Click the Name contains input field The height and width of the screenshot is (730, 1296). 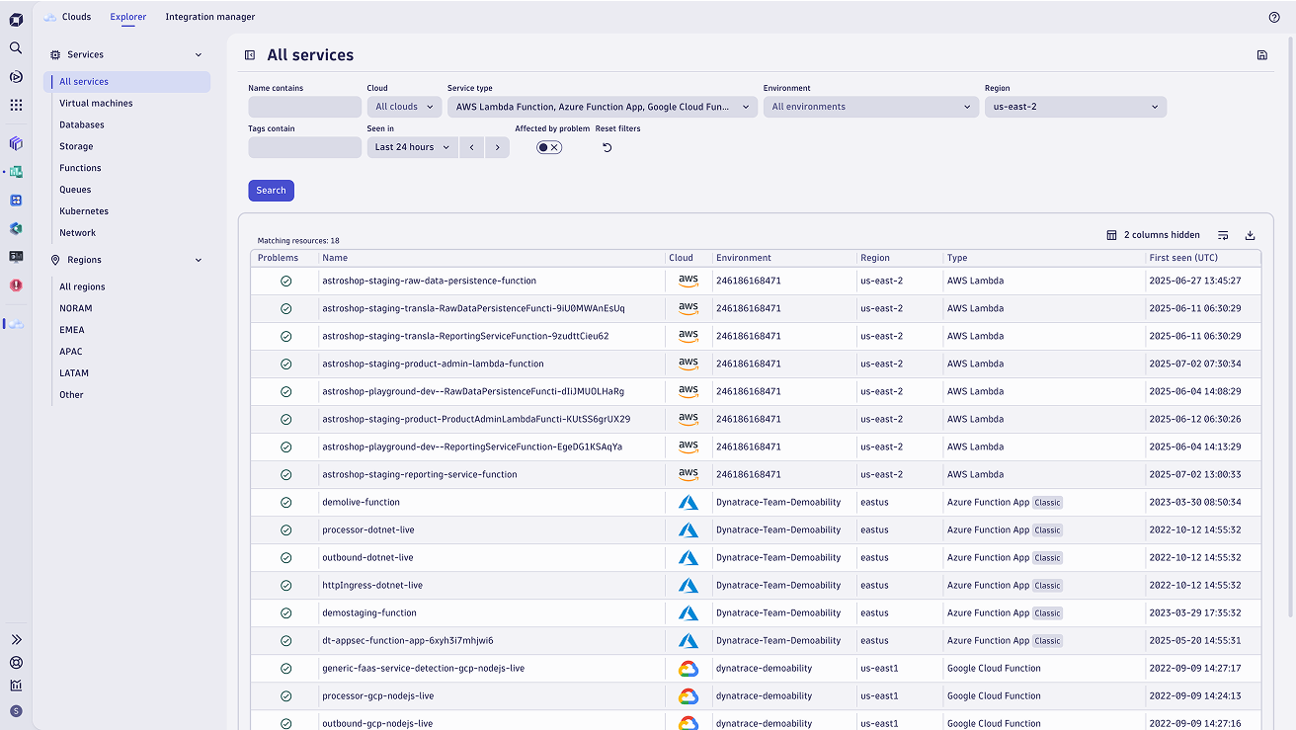[304, 107]
